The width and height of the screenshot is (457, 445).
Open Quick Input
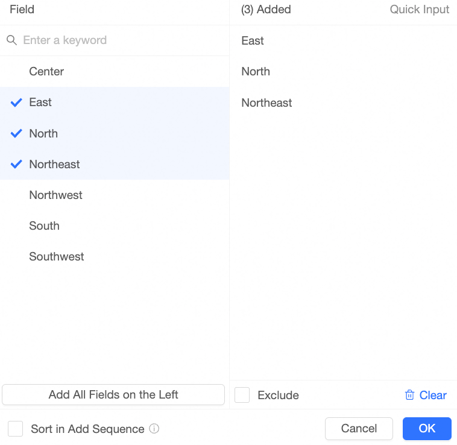[420, 10]
